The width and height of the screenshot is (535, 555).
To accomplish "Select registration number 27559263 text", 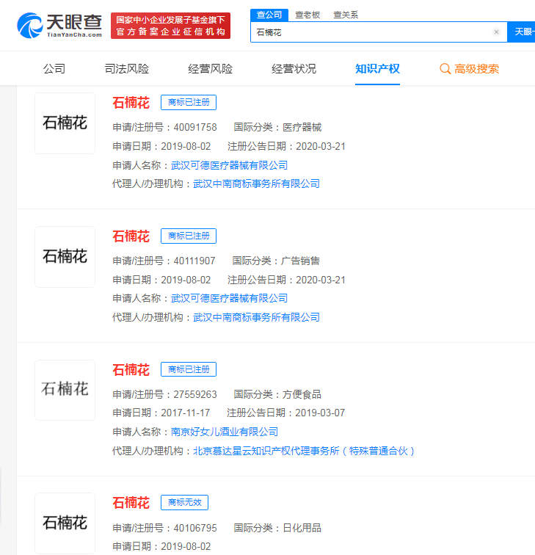I will tap(195, 394).
